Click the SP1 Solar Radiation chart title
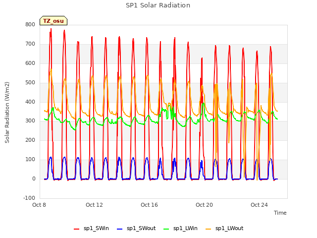 point(158,5)
